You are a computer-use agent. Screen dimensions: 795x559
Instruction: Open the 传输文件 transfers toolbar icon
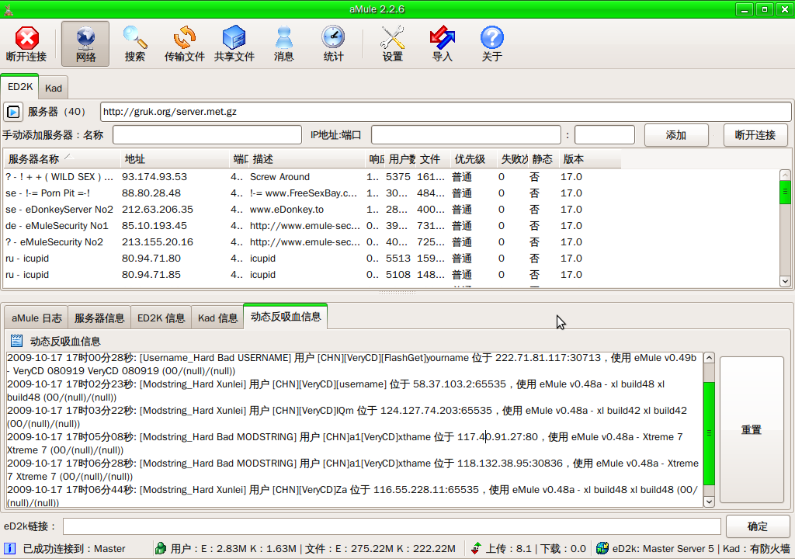(x=185, y=43)
